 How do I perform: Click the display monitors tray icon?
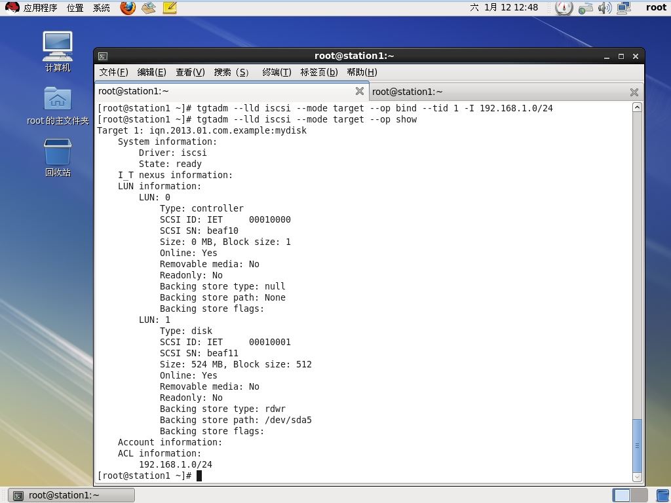624,8
